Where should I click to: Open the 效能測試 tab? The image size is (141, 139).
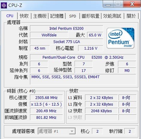point(112,16)
